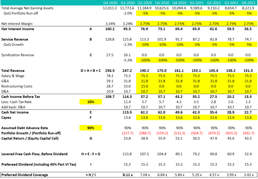
Task: Select the -2.3% QoQ growth cell
Action: tap(128, 45)
